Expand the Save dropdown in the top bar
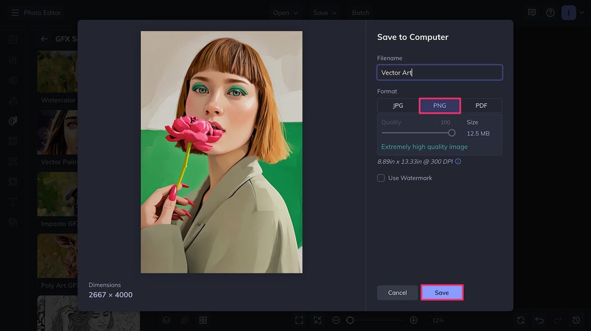The width and height of the screenshot is (591, 331). [325, 12]
